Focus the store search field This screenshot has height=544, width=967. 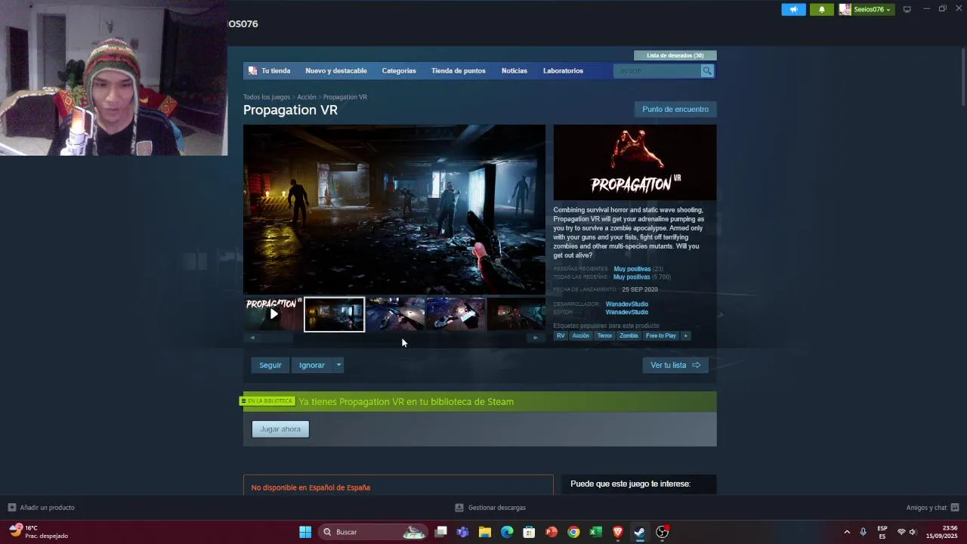[x=657, y=70]
